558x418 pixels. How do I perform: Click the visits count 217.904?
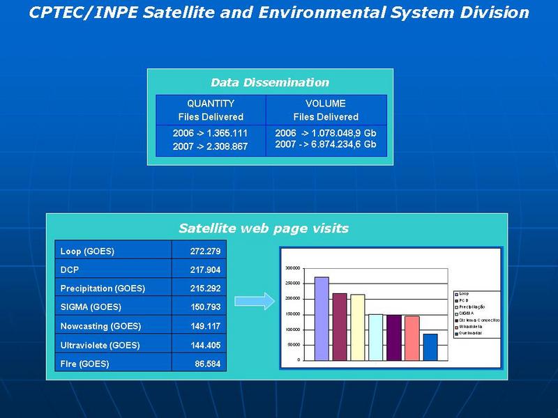pos(205,270)
